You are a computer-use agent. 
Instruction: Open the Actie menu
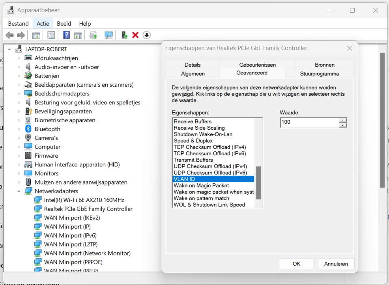point(43,24)
